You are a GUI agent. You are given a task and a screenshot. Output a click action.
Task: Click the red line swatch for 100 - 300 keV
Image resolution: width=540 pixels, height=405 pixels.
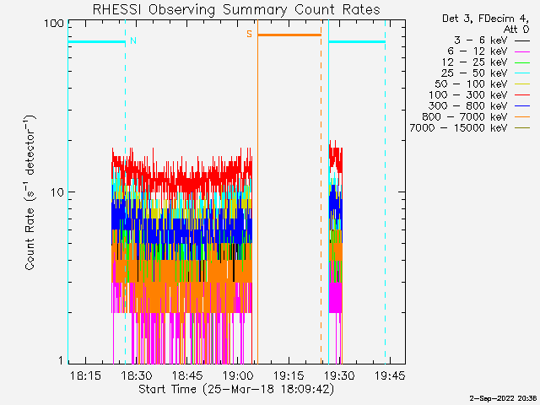(x=522, y=95)
